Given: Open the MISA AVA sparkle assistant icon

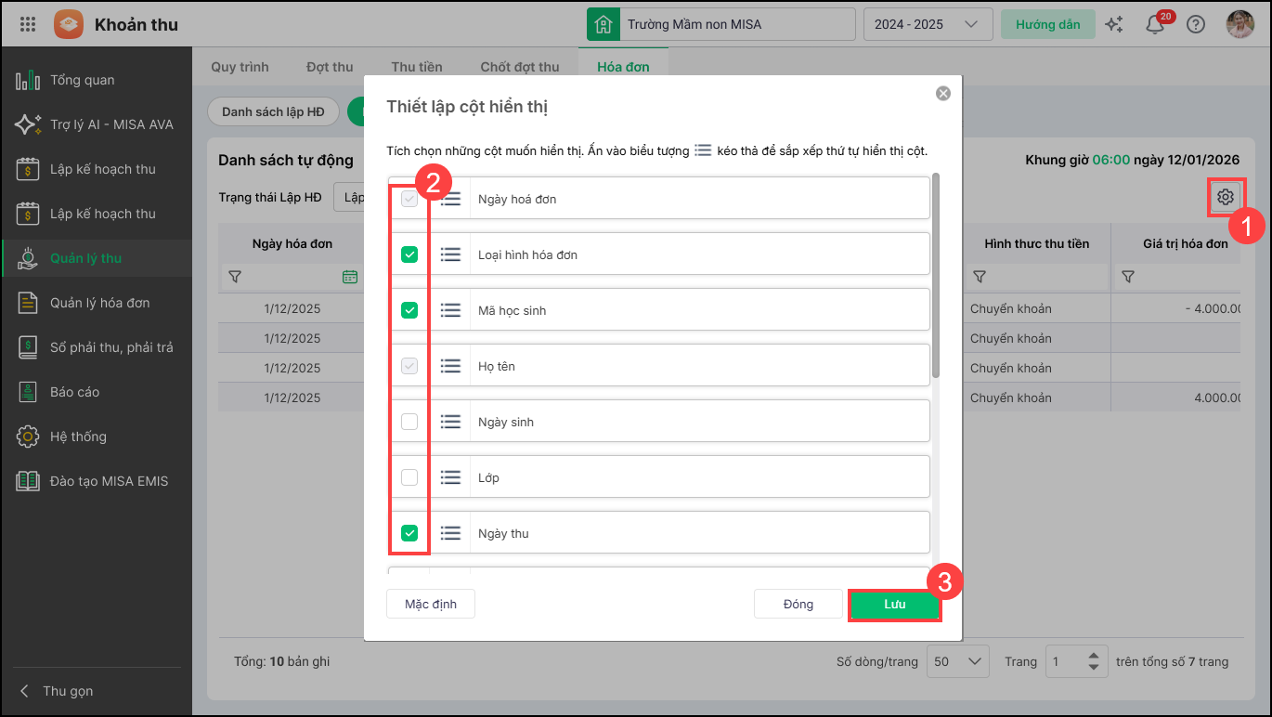Looking at the screenshot, I should (1114, 25).
